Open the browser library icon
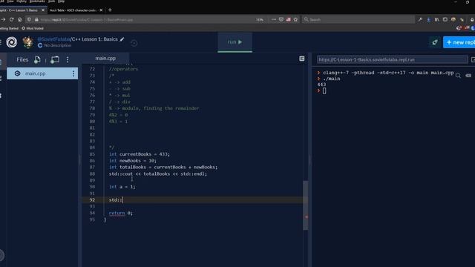Image resolution: width=475 pixels, height=267 pixels. (x=437, y=19)
